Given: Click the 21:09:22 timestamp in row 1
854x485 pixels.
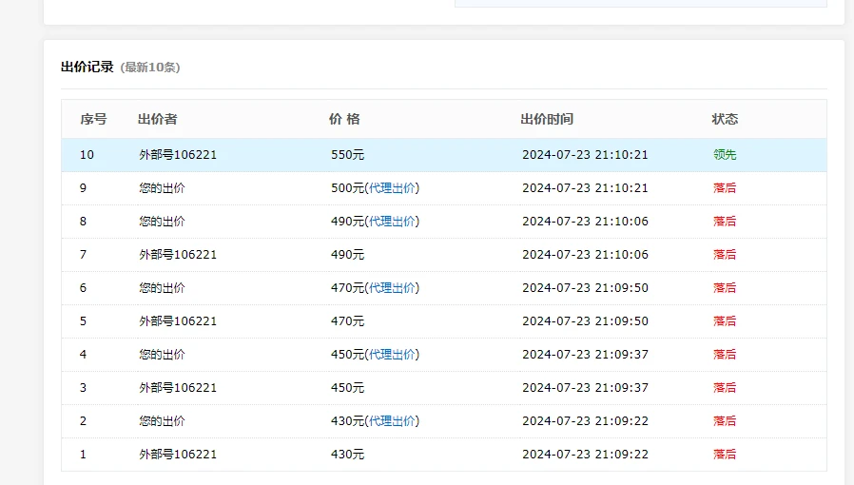Looking at the screenshot, I should pyautogui.click(x=585, y=455).
